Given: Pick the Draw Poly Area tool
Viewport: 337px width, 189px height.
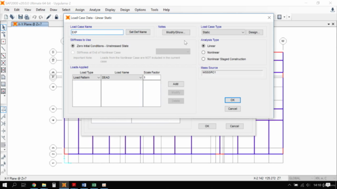Looking at the screenshot, I should tap(4, 77).
